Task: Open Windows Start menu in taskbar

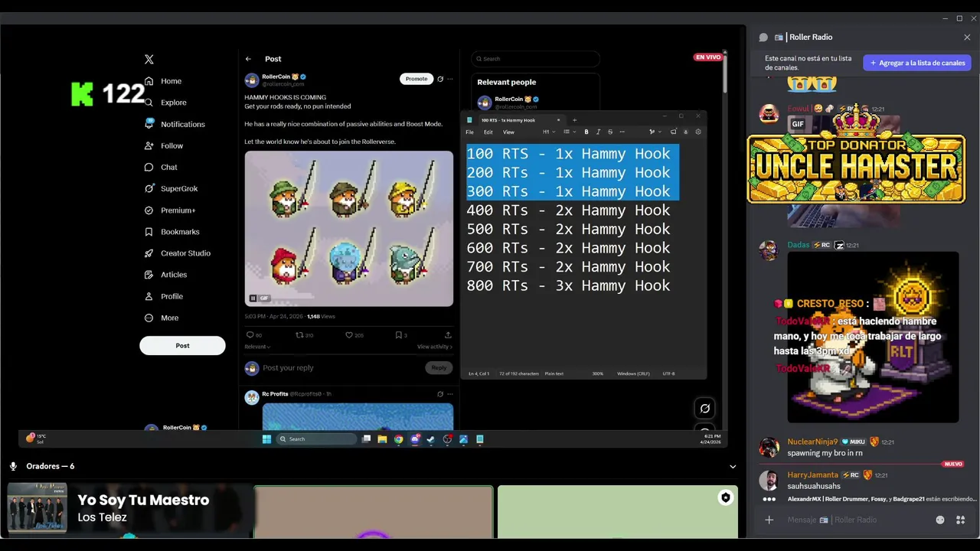Action: pos(266,439)
